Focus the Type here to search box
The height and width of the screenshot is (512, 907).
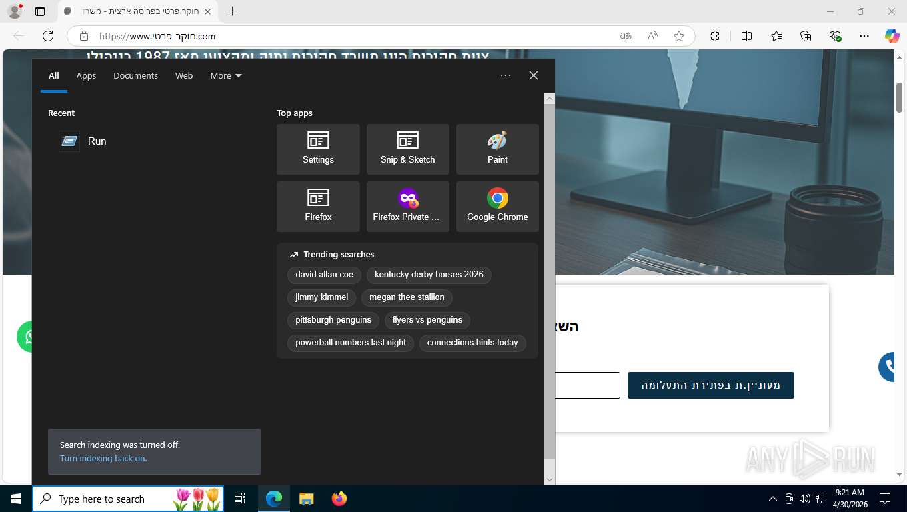pos(128,499)
